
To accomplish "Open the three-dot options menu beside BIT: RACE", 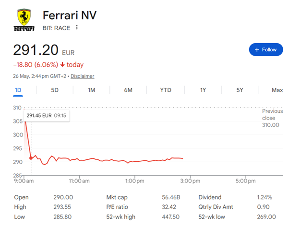I will click(x=77, y=27).
